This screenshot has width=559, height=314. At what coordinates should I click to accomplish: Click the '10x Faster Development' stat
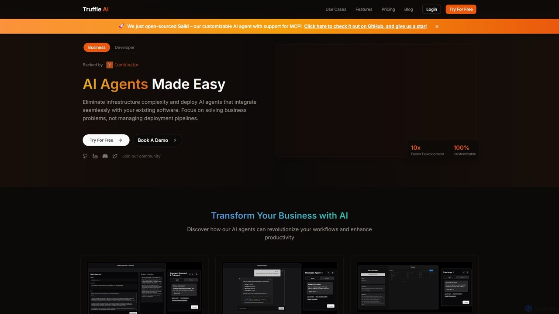click(x=427, y=150)
